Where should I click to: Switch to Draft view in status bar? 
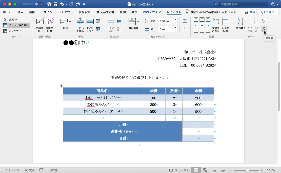223,170
